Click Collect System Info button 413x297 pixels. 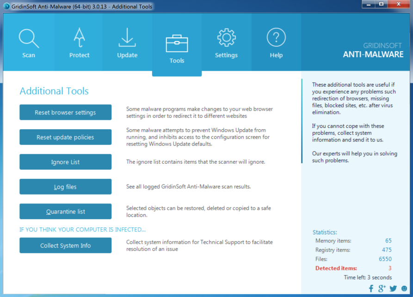pos(65,245)
